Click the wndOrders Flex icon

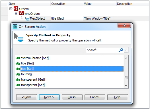coord(21,13)
